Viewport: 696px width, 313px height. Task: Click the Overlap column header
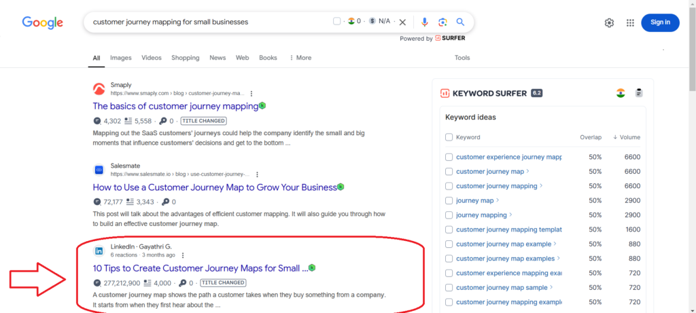coord(591,137)
